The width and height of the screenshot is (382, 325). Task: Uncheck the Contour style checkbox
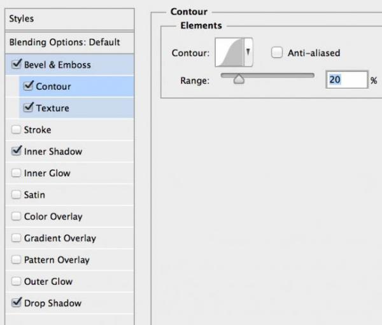[28, 86]
